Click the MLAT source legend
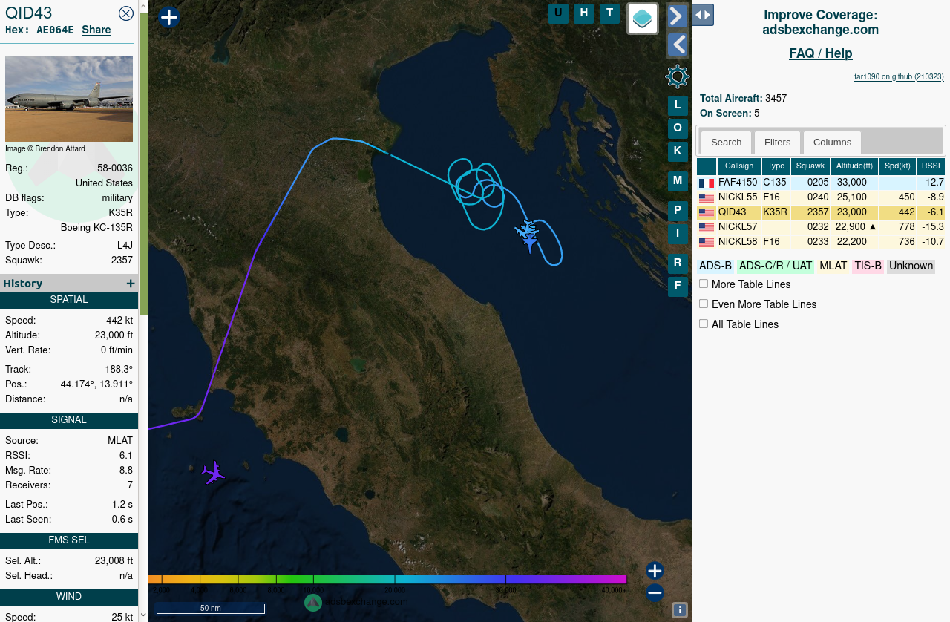The image size is (950, 622). [833, 266]
